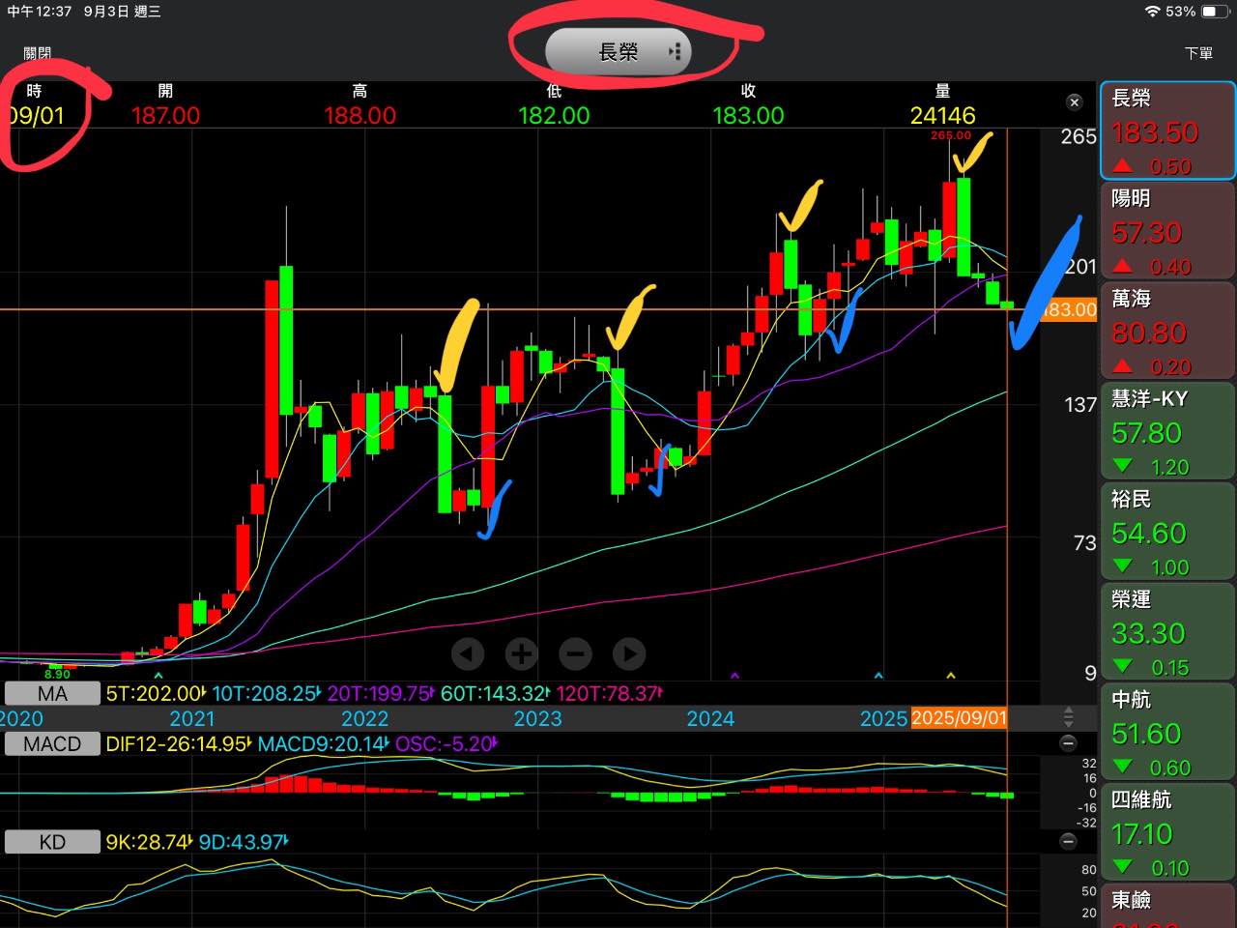
Task: Tap the high price 188.00
Action: coord(360,115)
